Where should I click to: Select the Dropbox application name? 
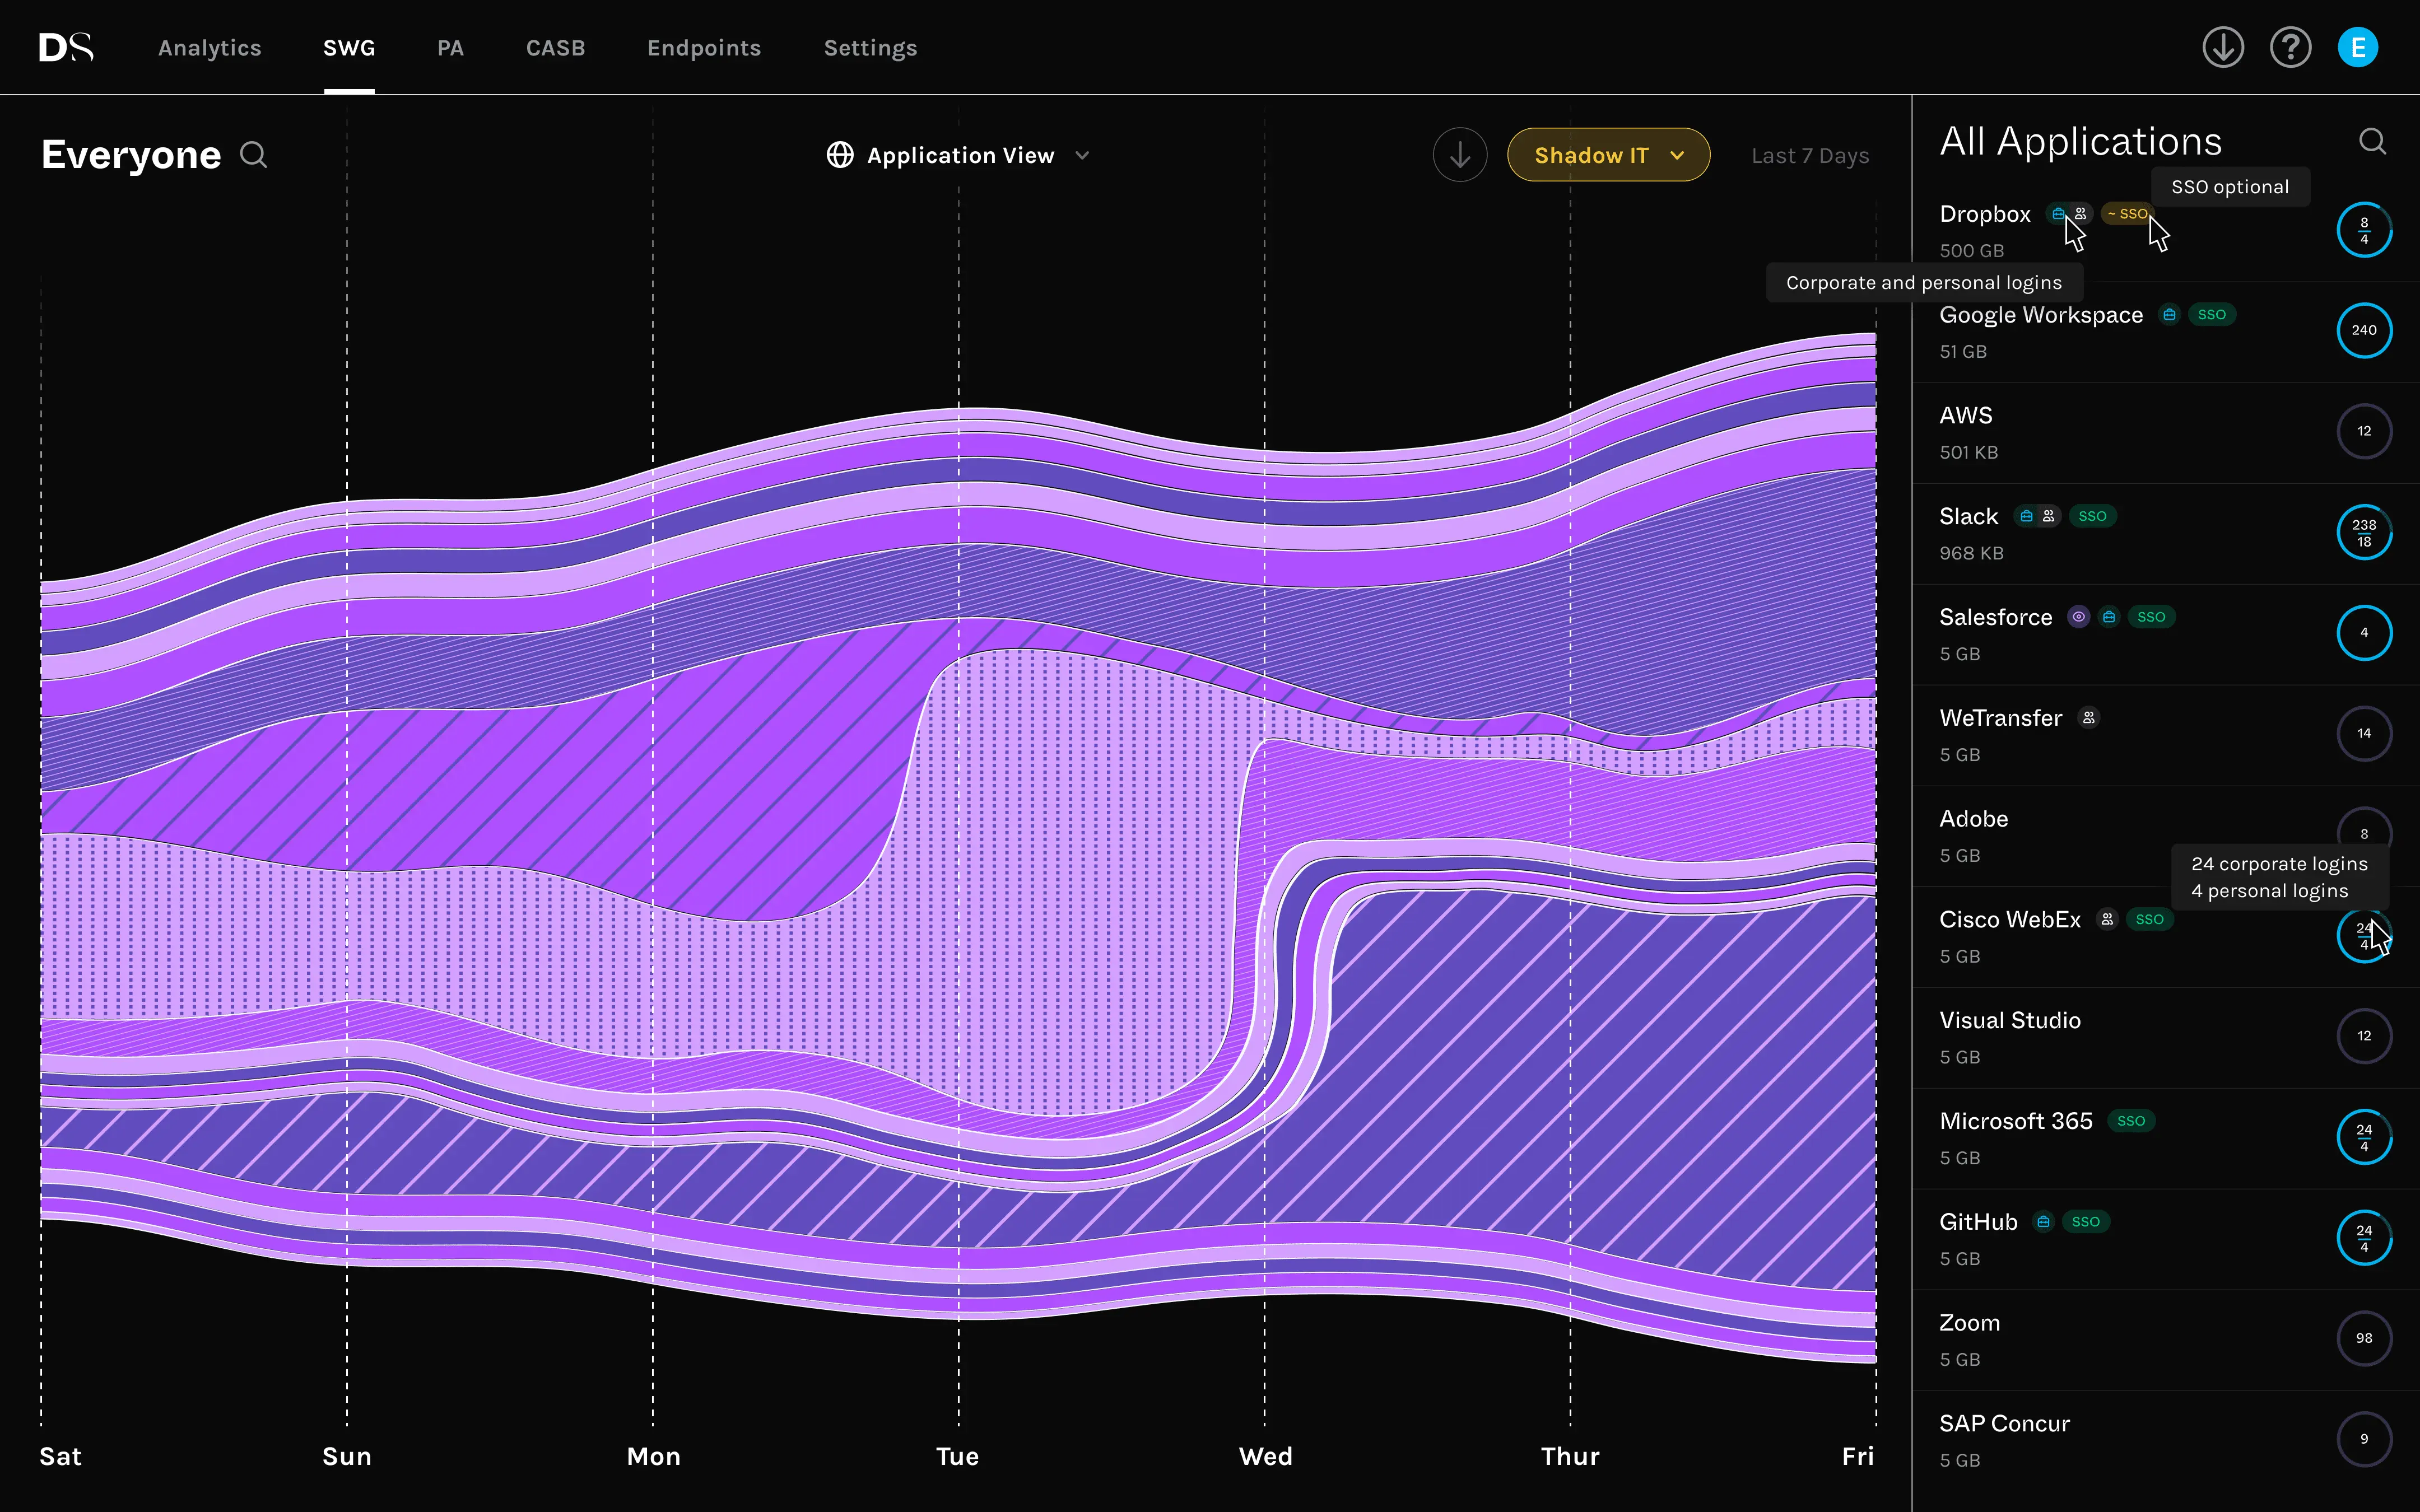1985,214
